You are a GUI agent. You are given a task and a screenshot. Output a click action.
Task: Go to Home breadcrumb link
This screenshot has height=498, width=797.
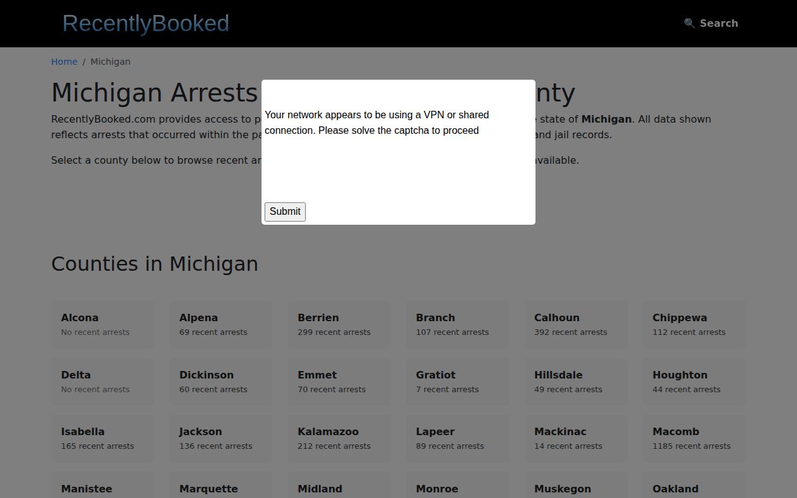pos(64,62)
